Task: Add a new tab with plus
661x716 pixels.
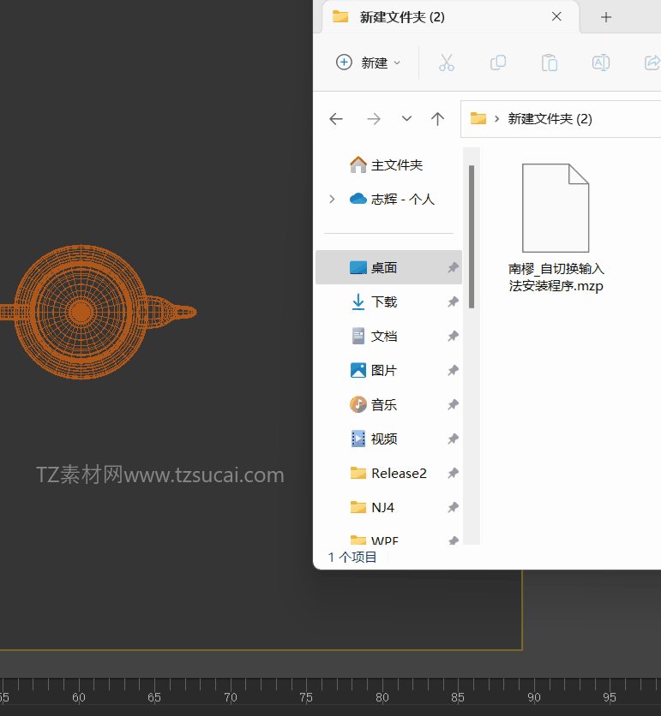Action: tap(605, 17)
